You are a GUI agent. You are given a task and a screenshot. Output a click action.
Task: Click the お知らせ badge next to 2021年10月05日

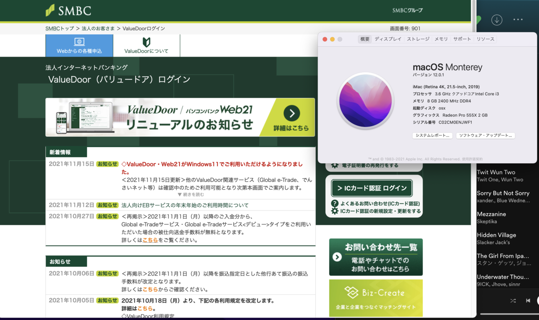click(107, 300)
